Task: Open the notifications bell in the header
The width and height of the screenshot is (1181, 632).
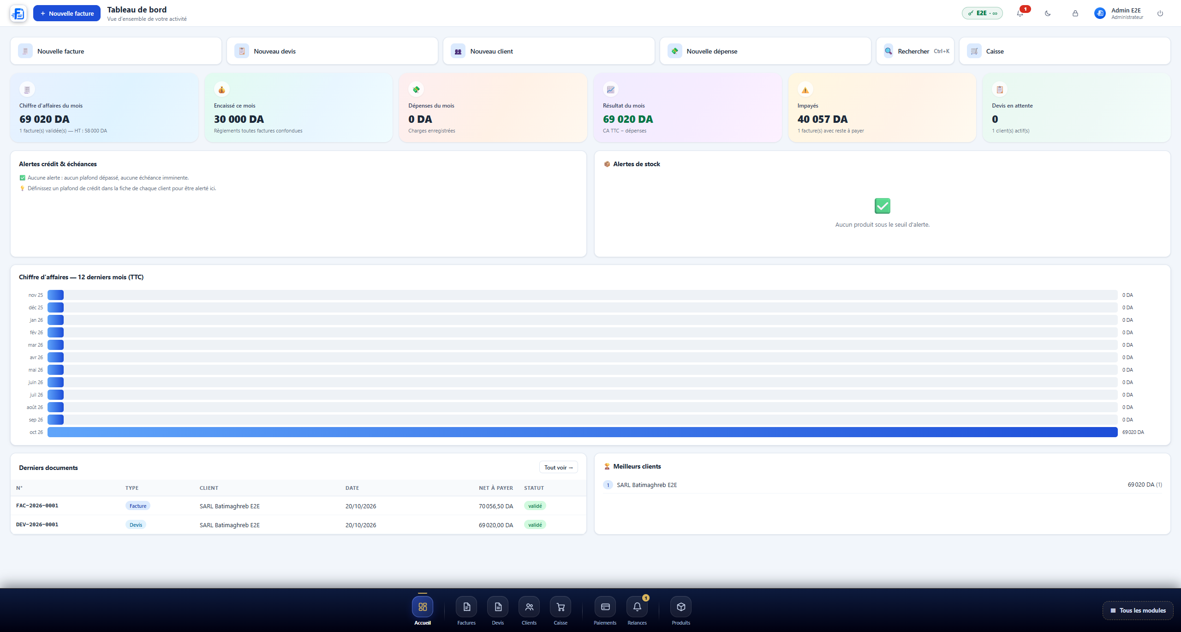Action: pos(1020,13)
